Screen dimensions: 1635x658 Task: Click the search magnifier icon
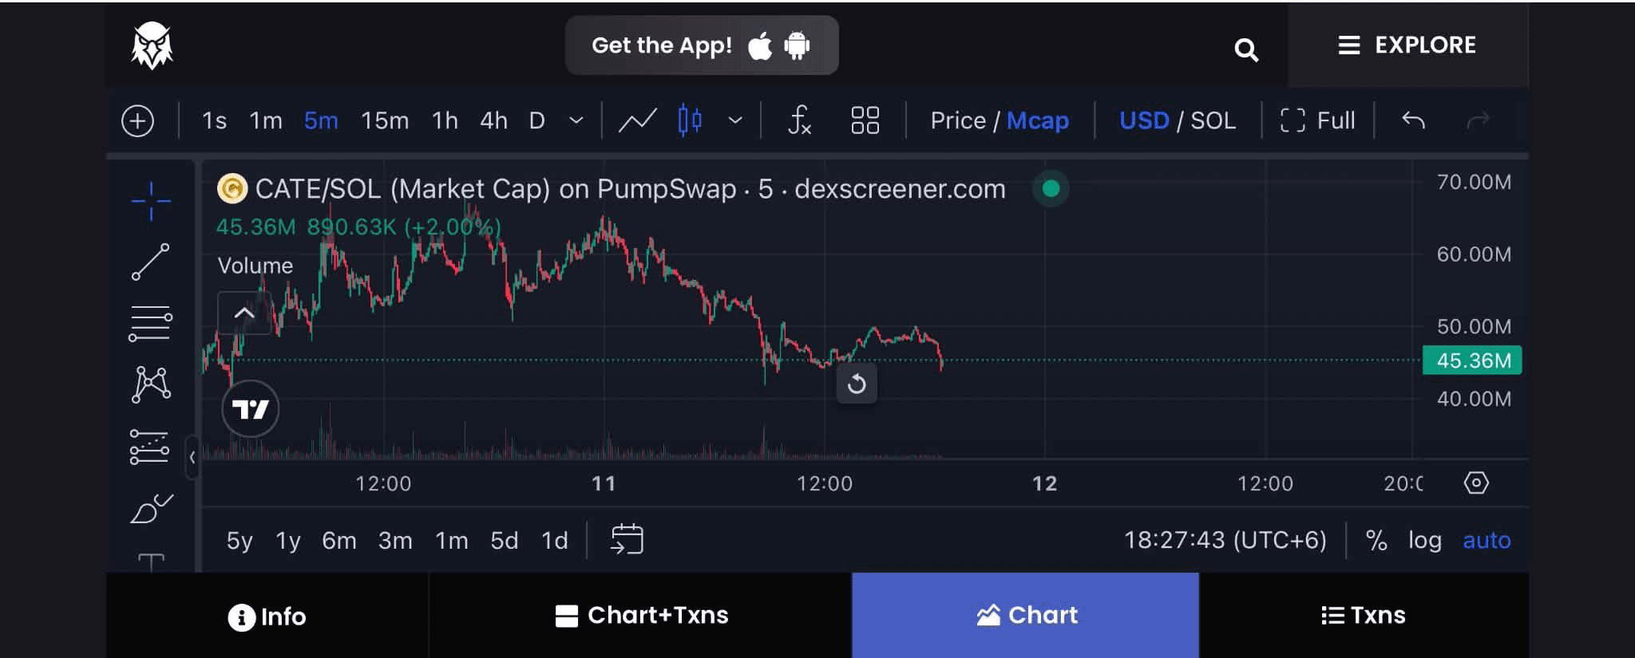point(1245,50)
